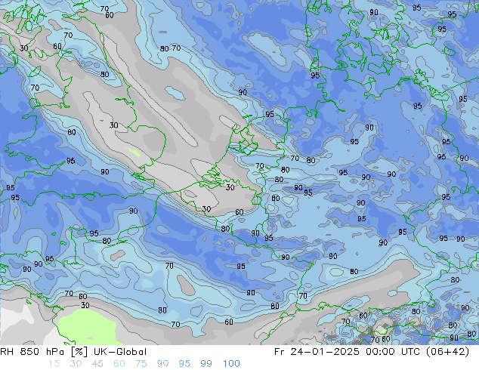Select the legend value 99
The height and width of the screenshot is (370, 479).
pyautogui.click(x=206, y=364)
